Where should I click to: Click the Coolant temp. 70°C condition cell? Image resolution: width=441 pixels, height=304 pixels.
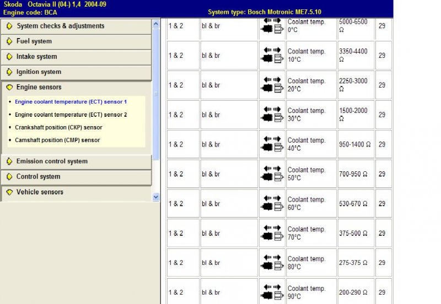(x=311, y=233)
